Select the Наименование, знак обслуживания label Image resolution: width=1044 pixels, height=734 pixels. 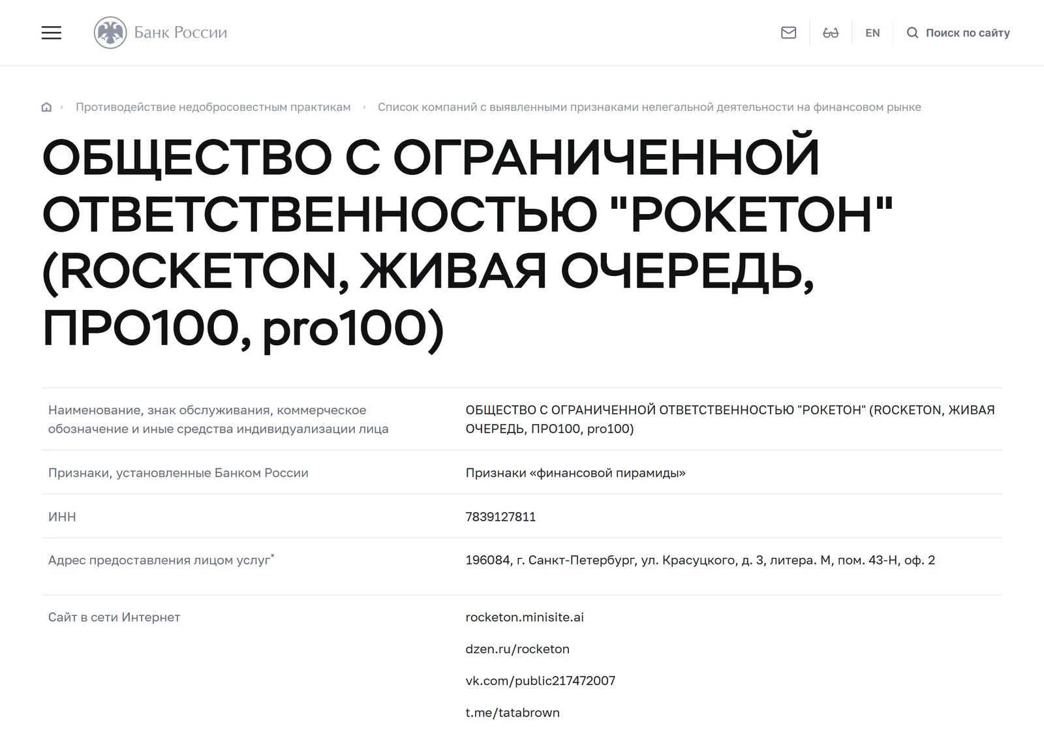tap(219, 420)
